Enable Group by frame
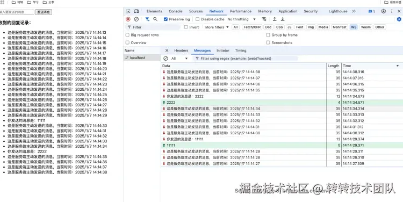The image size is (403, 202). (268, 35)
